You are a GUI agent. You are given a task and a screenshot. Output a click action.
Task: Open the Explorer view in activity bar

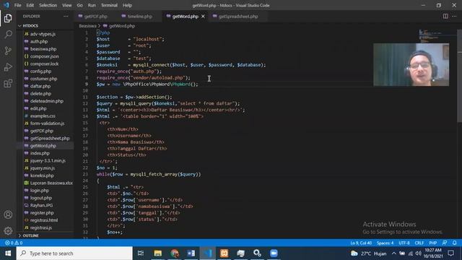click(8, 18)
